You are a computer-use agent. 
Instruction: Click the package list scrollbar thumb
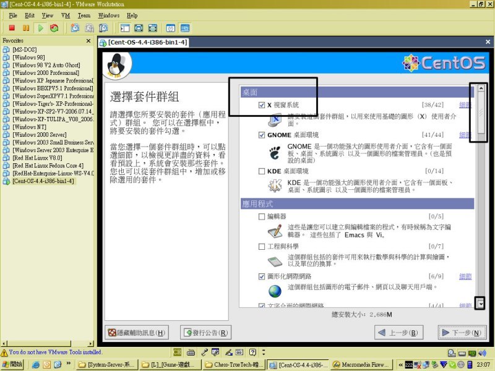pyautogui.click(x=481, y=113)
